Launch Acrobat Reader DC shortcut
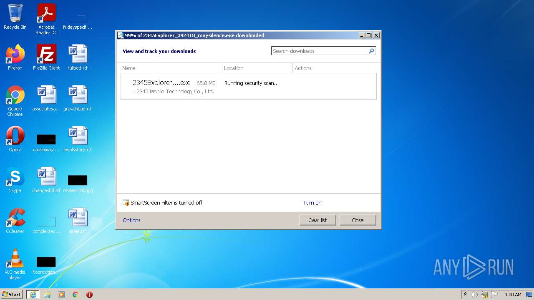Viewport: 534px width, 300px height. point(46,19)
